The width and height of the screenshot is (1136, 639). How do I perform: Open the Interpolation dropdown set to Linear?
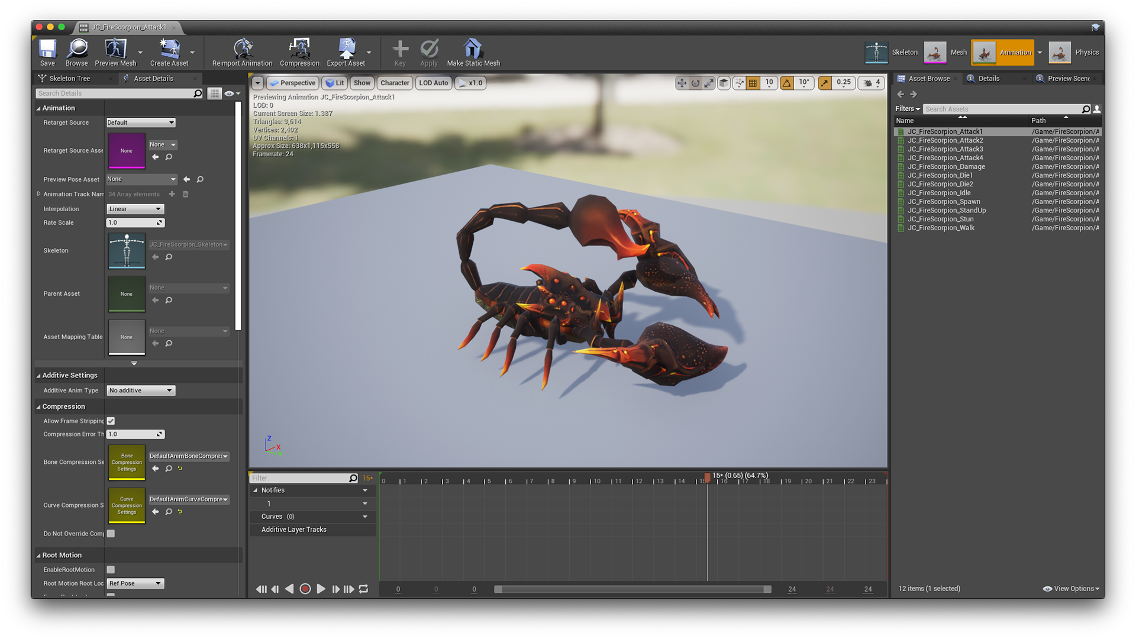(x=135, y=208)
